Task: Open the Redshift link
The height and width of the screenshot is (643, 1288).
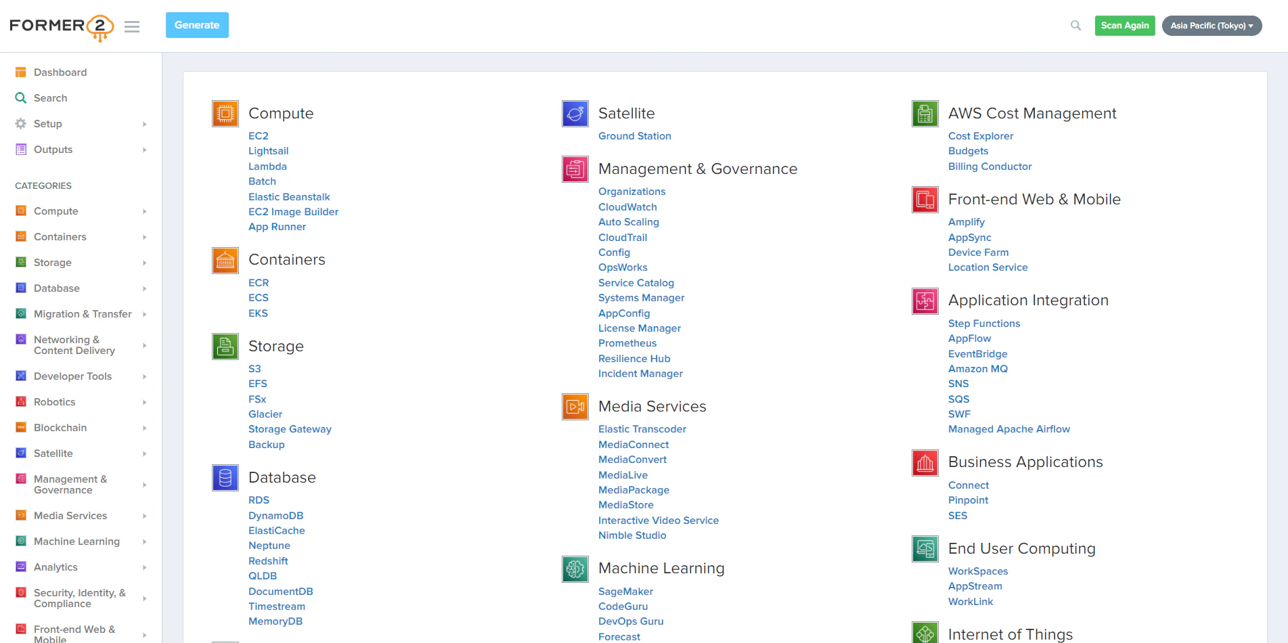Action: click(268, 561)
